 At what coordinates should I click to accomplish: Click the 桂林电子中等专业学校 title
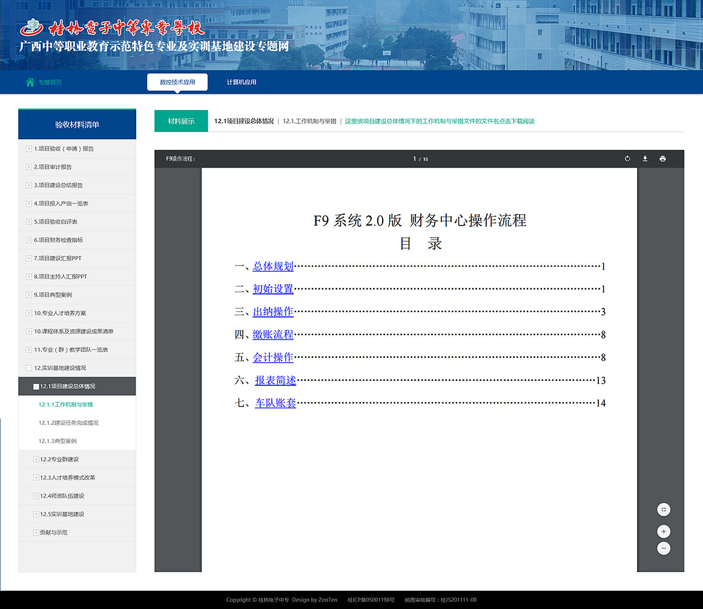coord(127,28)
